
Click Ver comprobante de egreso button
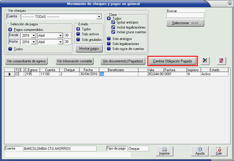pyautogui.click(x=26, y=61)
